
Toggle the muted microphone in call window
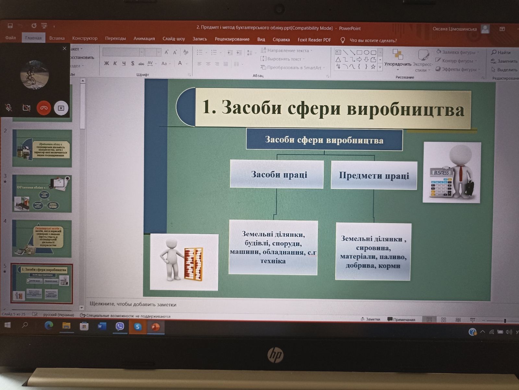click(9, 108)
